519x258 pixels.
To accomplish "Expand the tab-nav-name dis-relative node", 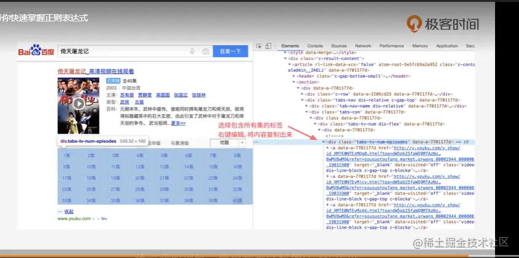I will [306, 106].
